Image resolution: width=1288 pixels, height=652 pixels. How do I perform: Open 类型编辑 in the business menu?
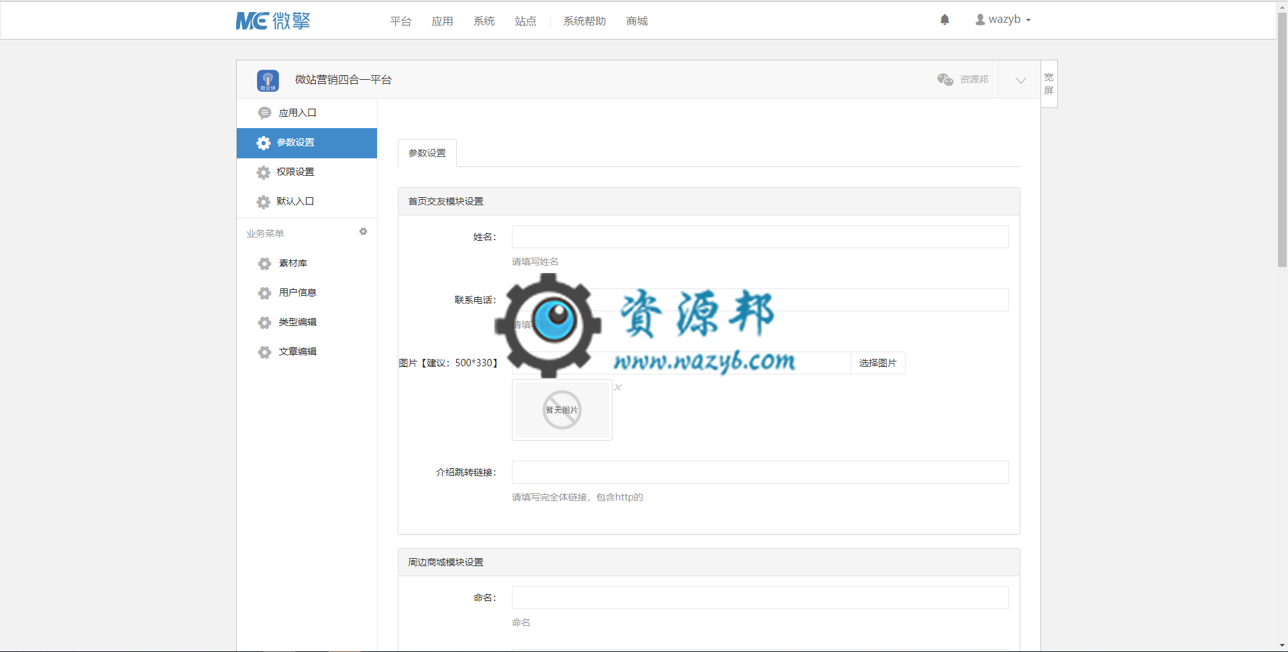(x=307, y=323)
